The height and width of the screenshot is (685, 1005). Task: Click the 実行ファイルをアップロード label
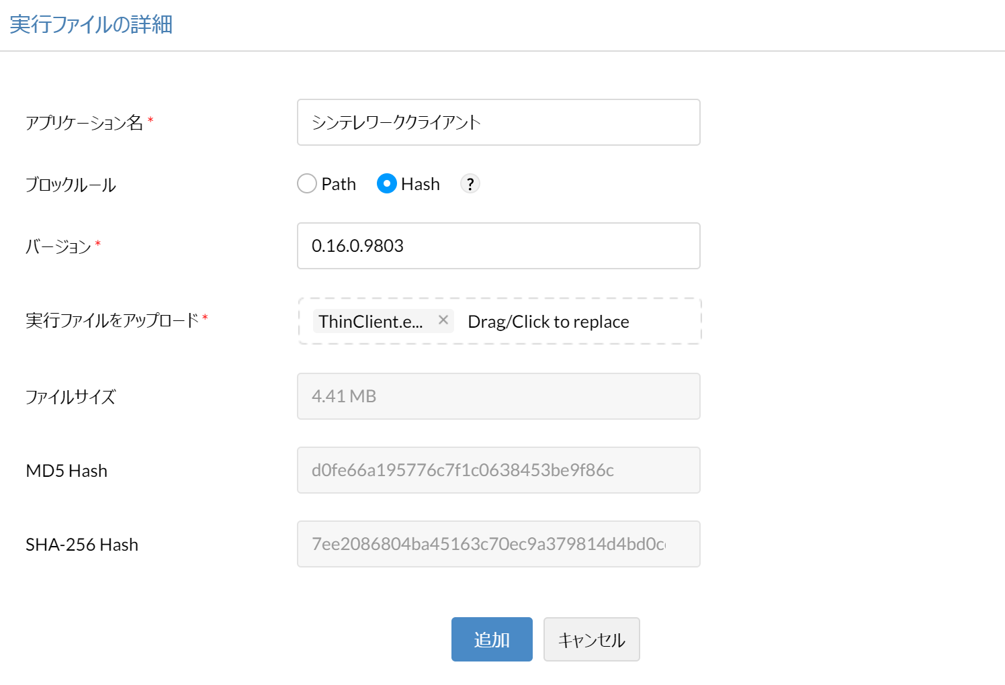[x=112, y=320]
